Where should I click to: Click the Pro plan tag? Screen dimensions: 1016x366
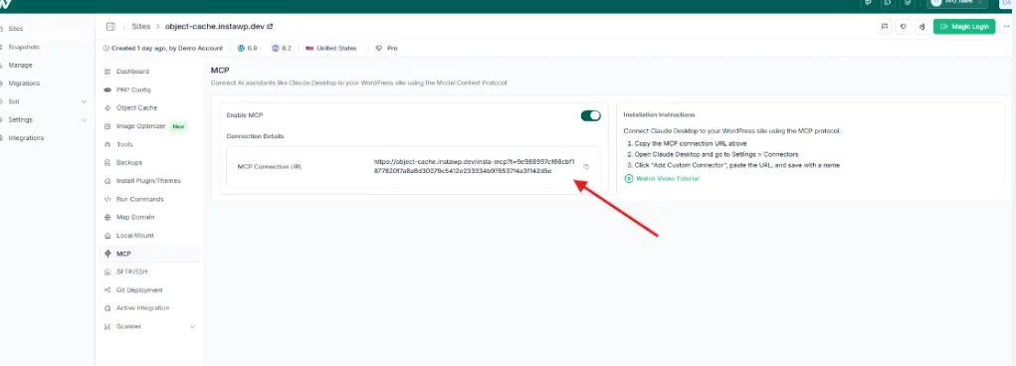click(x=387, y=48)
